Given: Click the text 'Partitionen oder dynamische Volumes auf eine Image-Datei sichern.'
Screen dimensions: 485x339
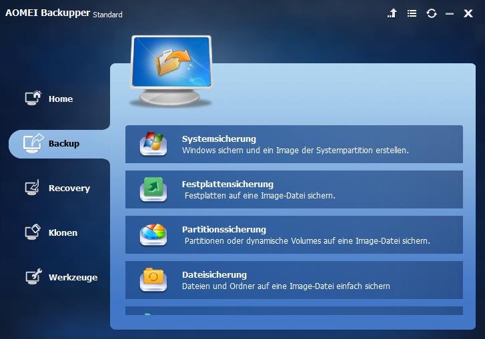Looking at the screenshot, I should click(x=308, y=241).
